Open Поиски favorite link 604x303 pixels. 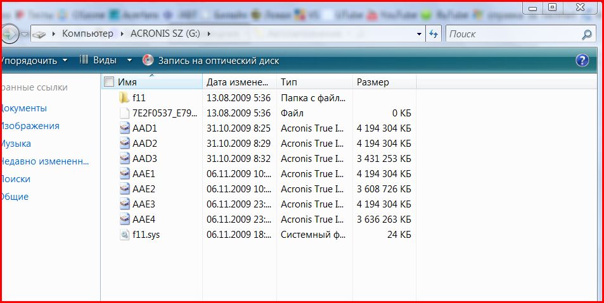15,179
